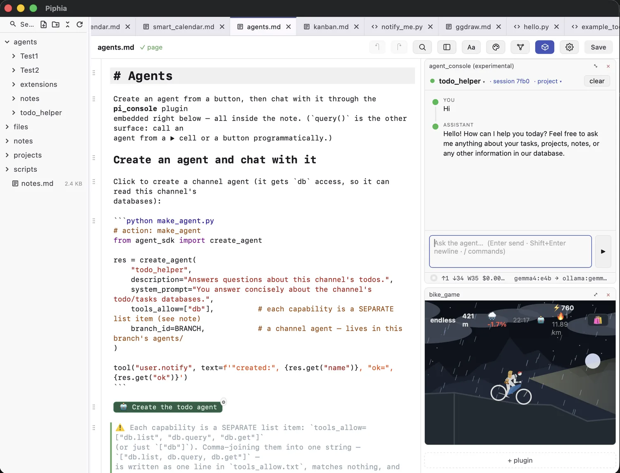Collapse the agents folder

pos(7,42)
